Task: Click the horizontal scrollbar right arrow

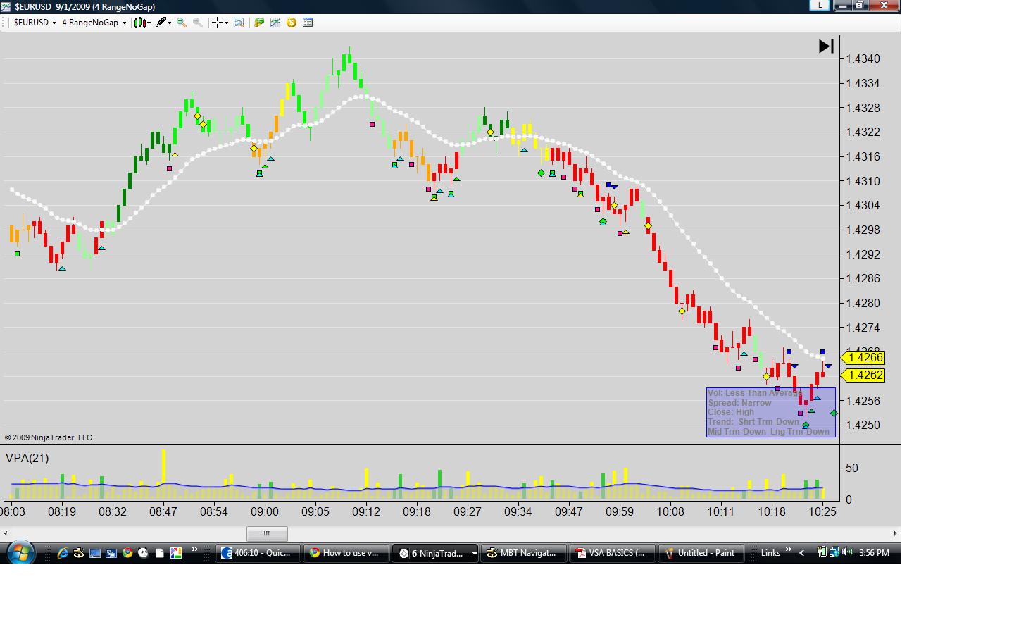Action: point(895,533)
